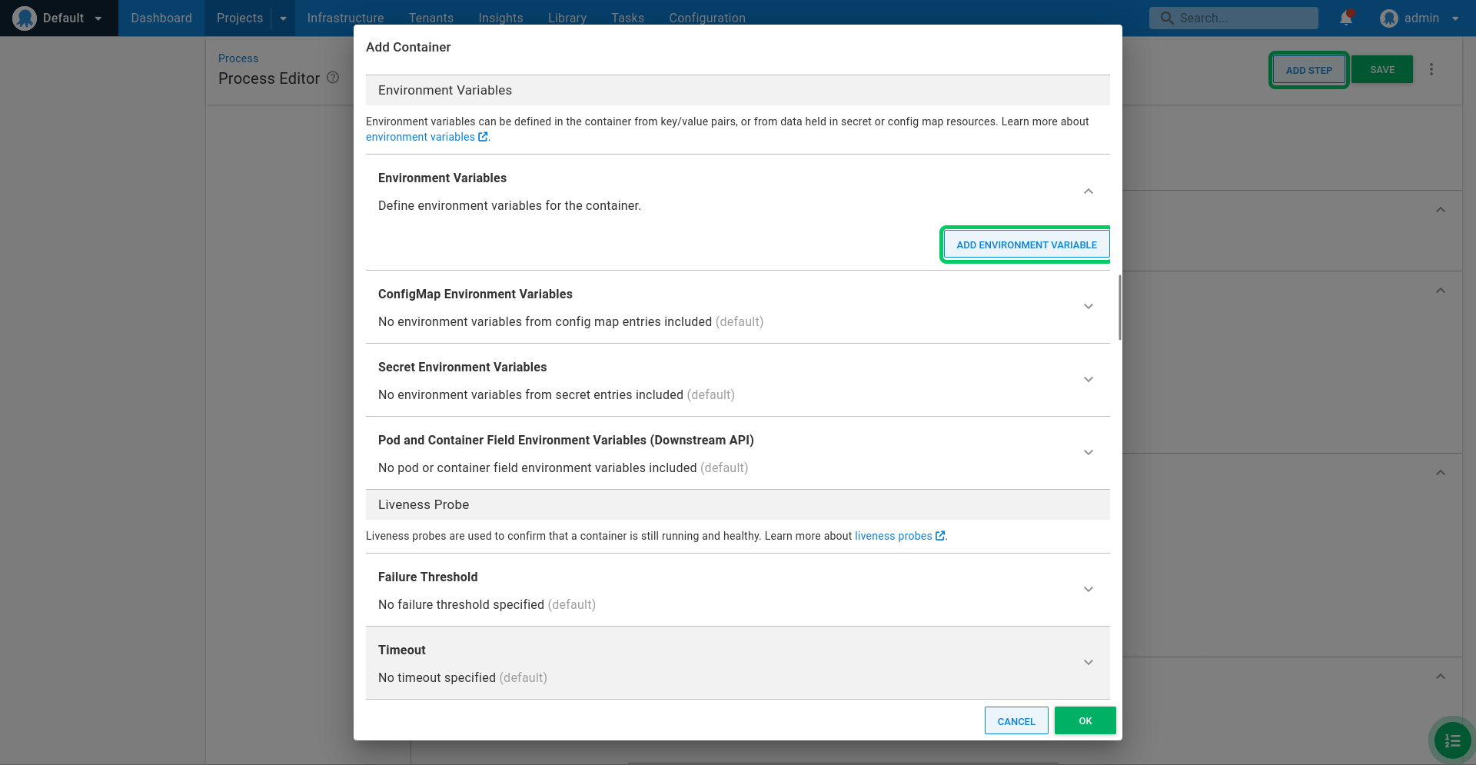Open the Dashboard menu
This screenshot has width=1476, height=765.
(161, 18)
